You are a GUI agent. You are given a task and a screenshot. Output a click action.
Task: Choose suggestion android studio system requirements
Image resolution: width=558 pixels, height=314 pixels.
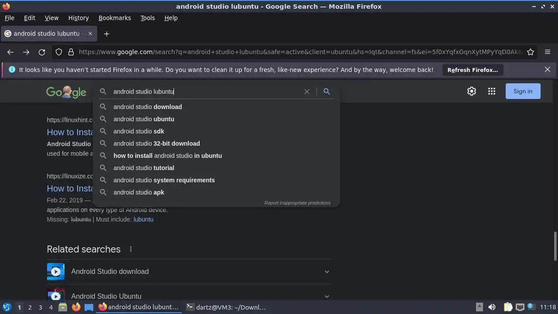pos(216,180)
